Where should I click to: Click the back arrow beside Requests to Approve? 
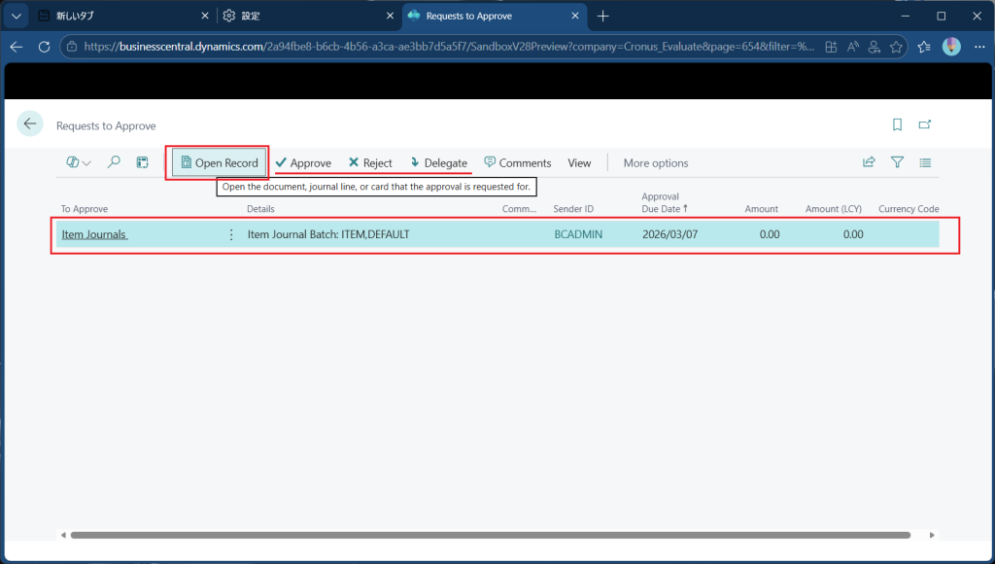pyautogui.click(x=30, y=123)
